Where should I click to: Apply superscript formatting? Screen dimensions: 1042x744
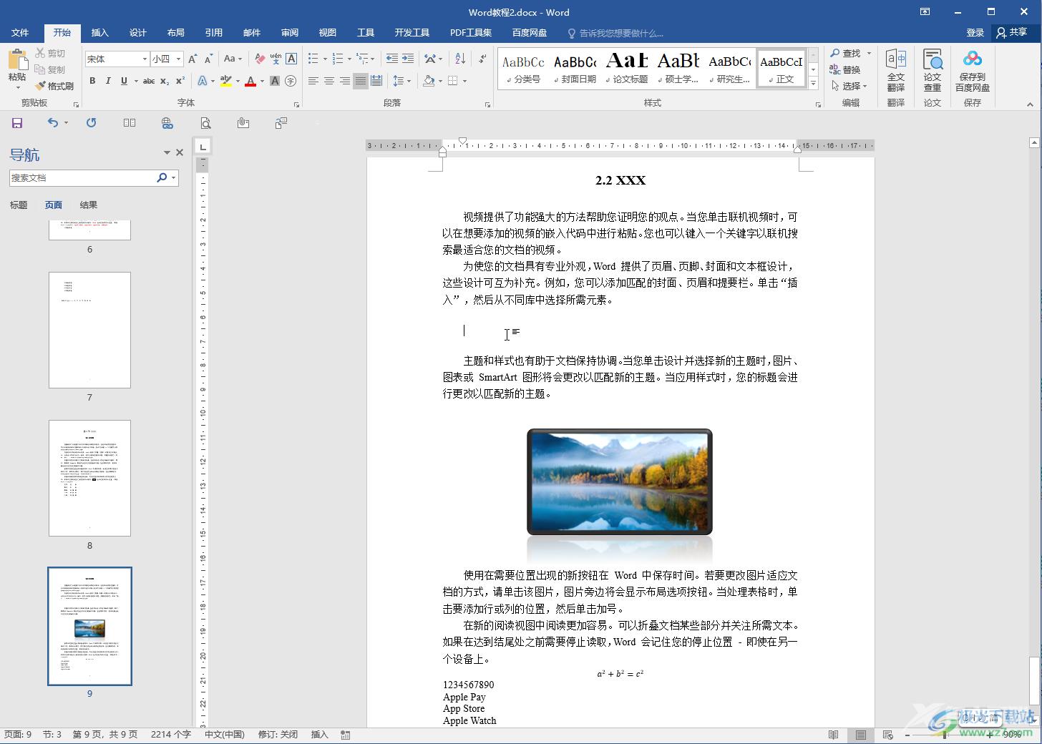coord(180,81)
